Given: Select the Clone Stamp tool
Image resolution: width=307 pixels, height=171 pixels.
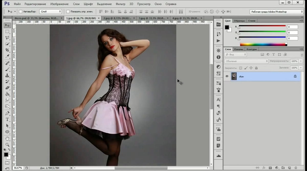Looking at the screenshot, I should [x=7, y=75].
